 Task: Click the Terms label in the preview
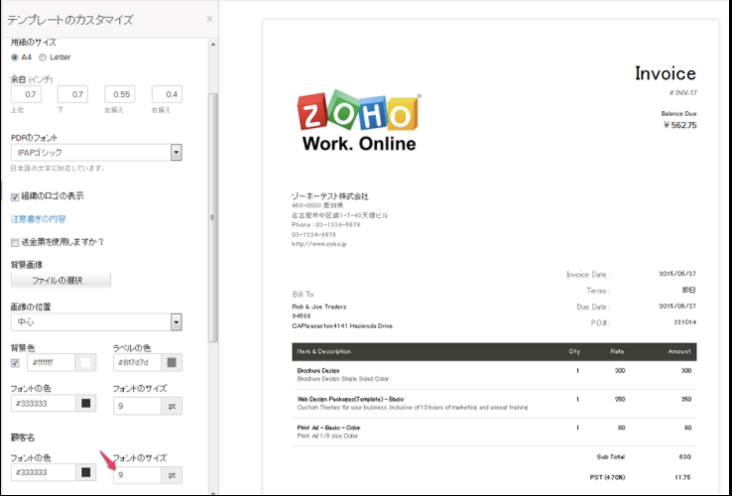tap(598, 291)
